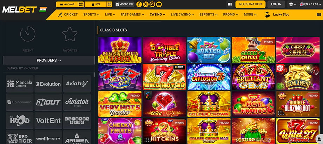This screenshot has height=144, width=323.
Task: Open the settings gear dropdown
Action: [292, 4]
